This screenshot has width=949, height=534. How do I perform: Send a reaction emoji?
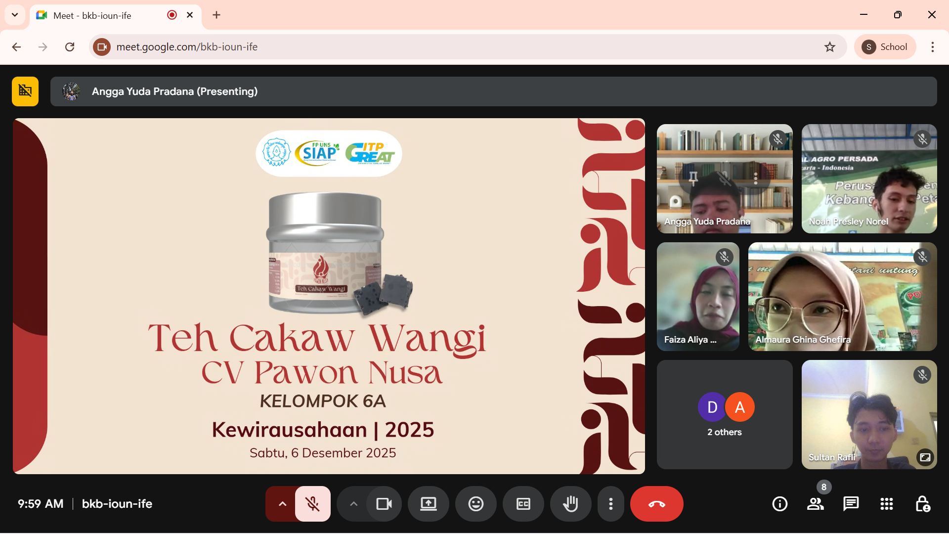point(476,504)
